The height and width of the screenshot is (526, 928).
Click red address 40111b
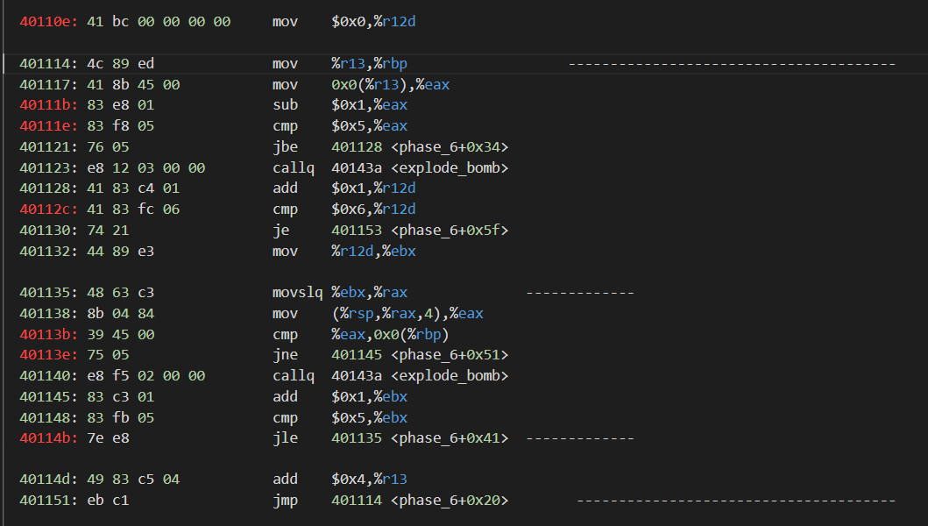[49, 105]
